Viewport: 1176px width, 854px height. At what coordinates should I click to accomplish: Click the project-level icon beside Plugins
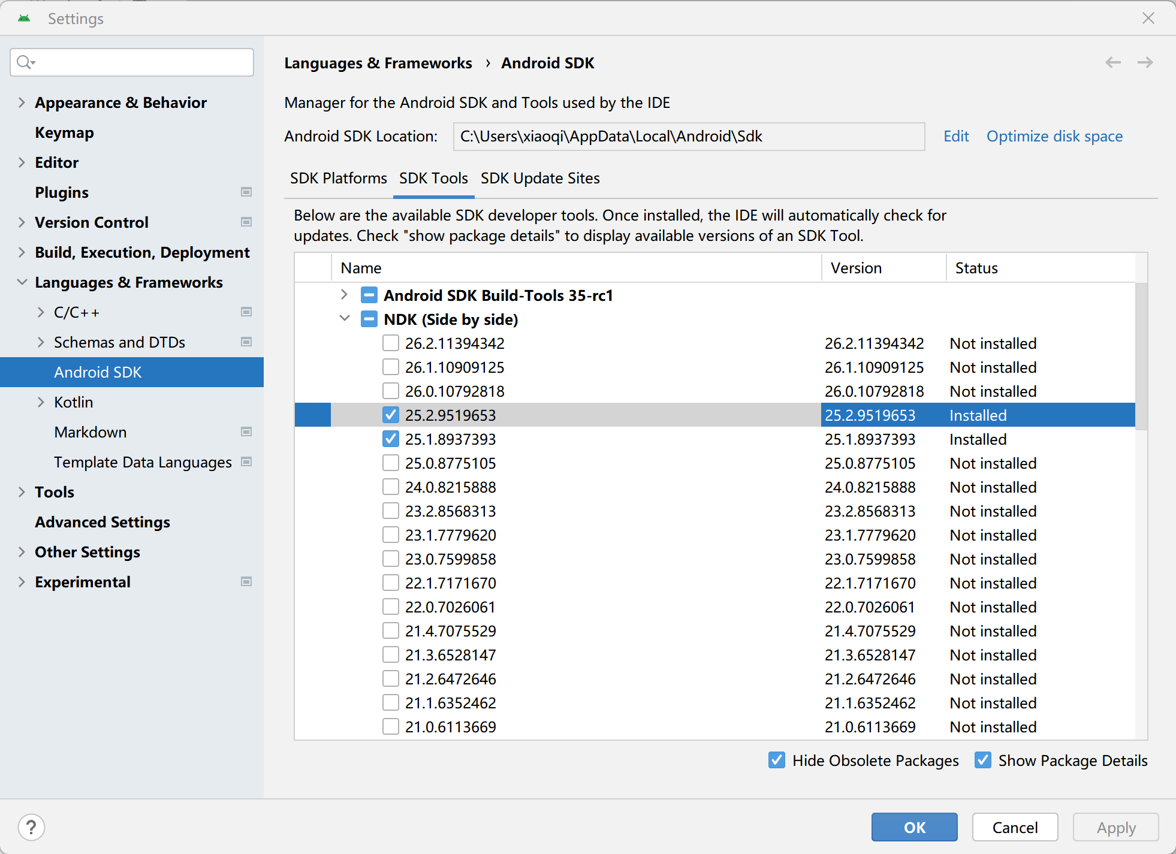pos(246,192)
